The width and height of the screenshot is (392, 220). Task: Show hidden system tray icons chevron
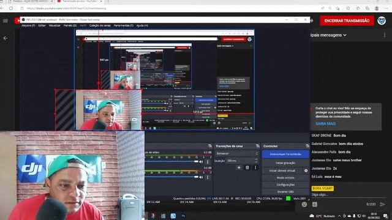pyautogui.click(x=339, y=216)
